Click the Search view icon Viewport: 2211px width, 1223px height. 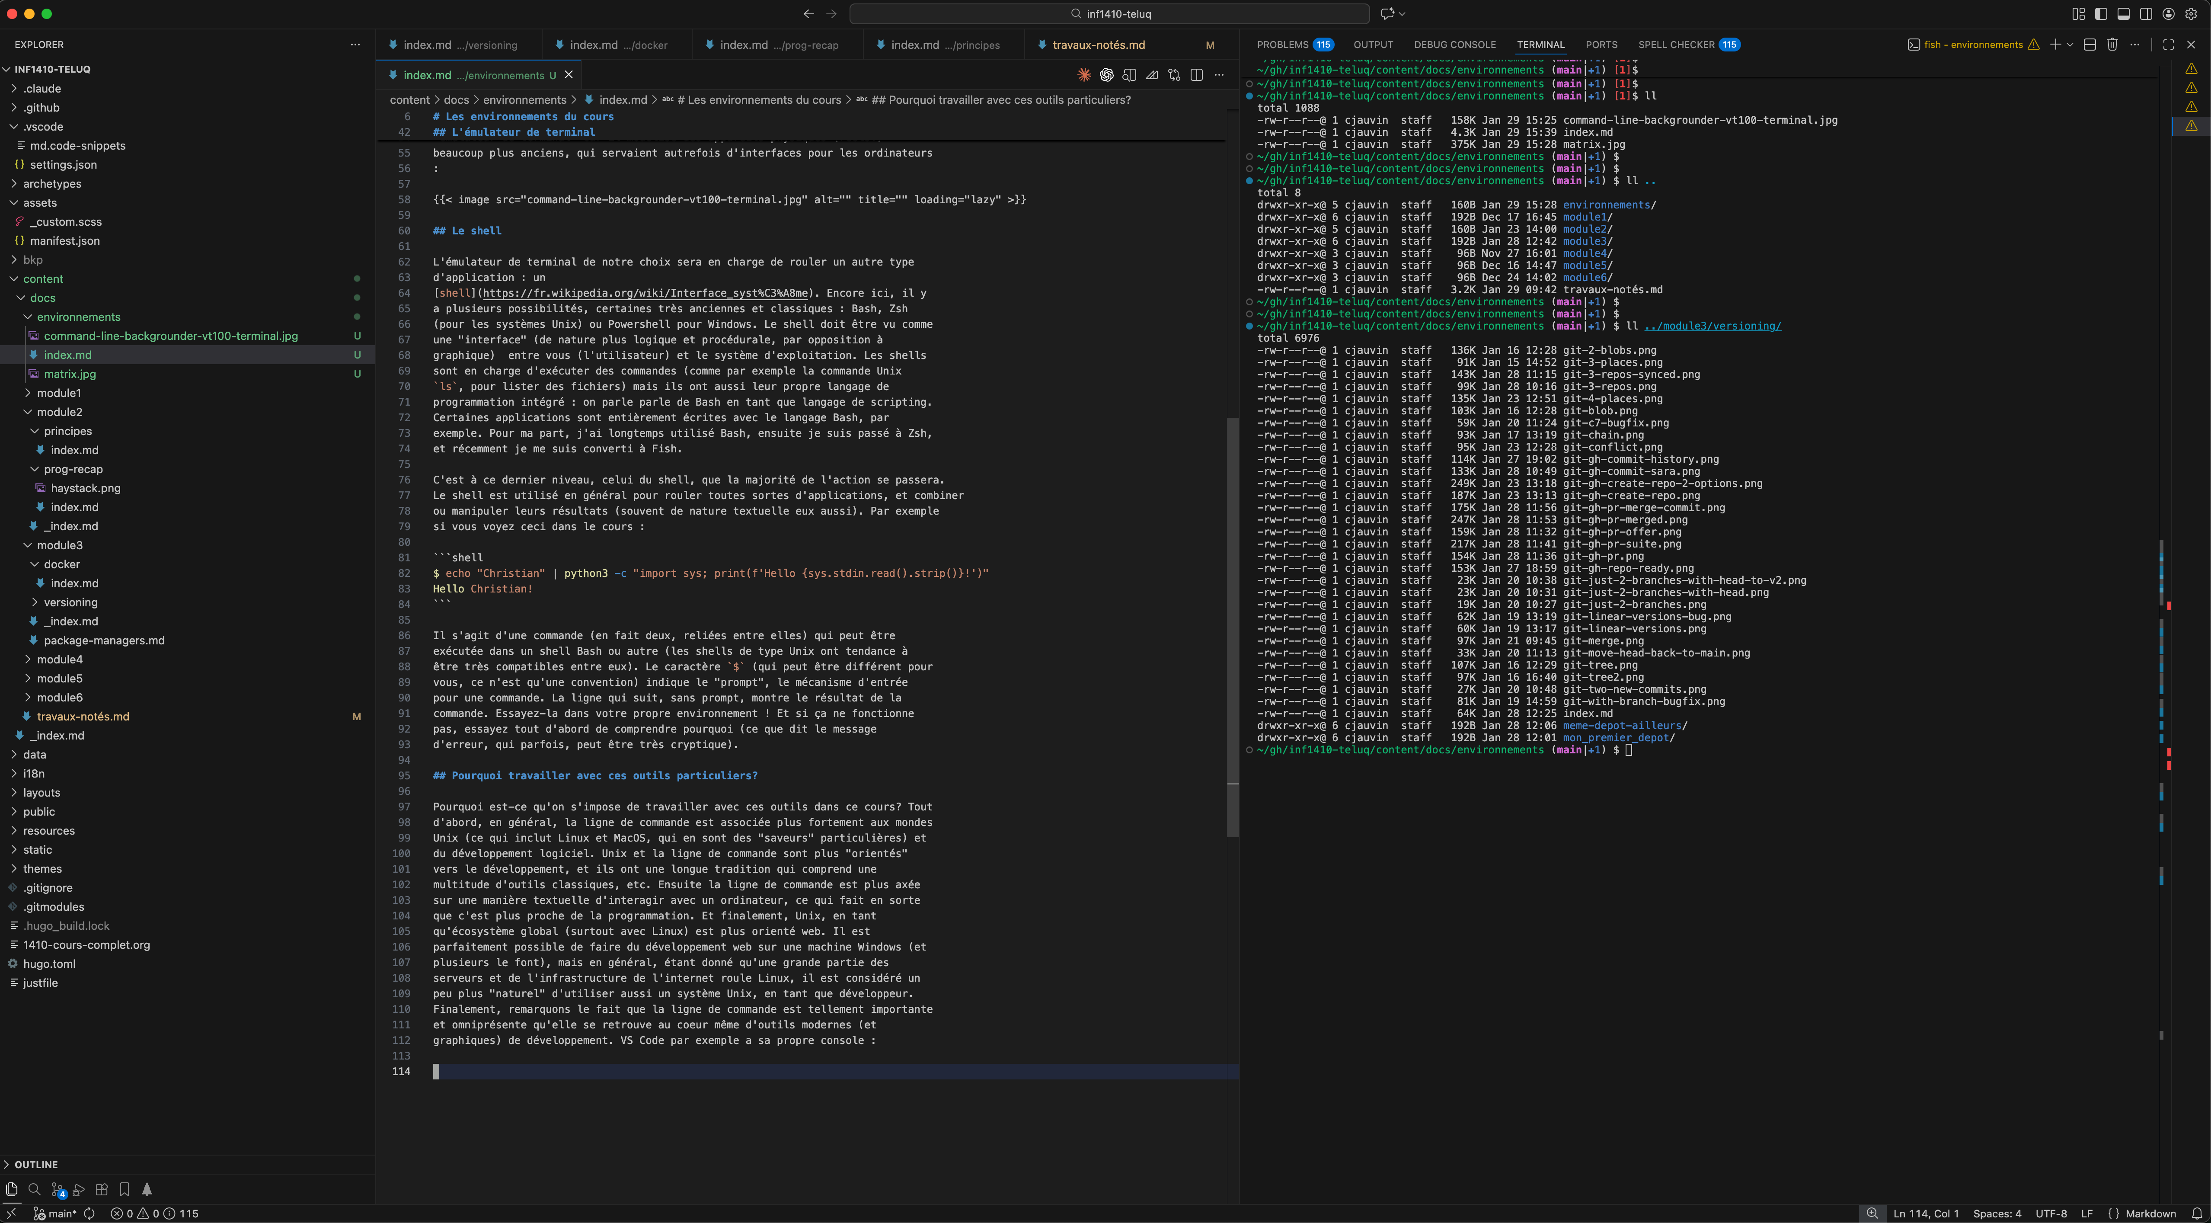point(34,1190)
